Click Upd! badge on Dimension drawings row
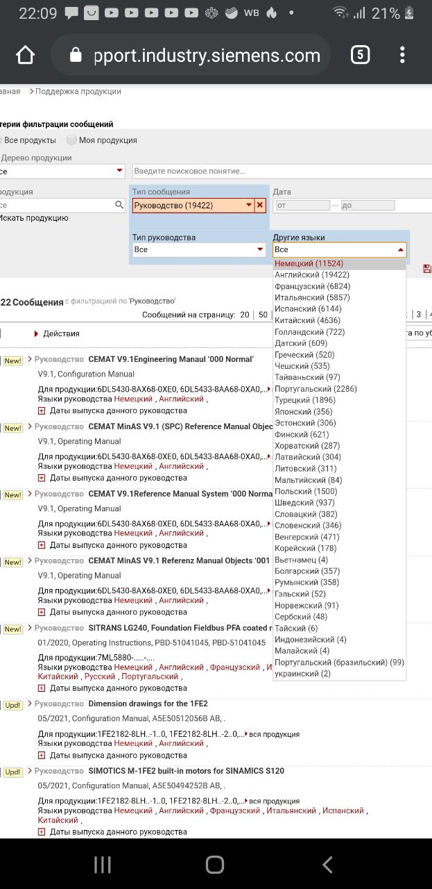Image resolution: width=432 pixels, height=889 pixels. (12, 705)
